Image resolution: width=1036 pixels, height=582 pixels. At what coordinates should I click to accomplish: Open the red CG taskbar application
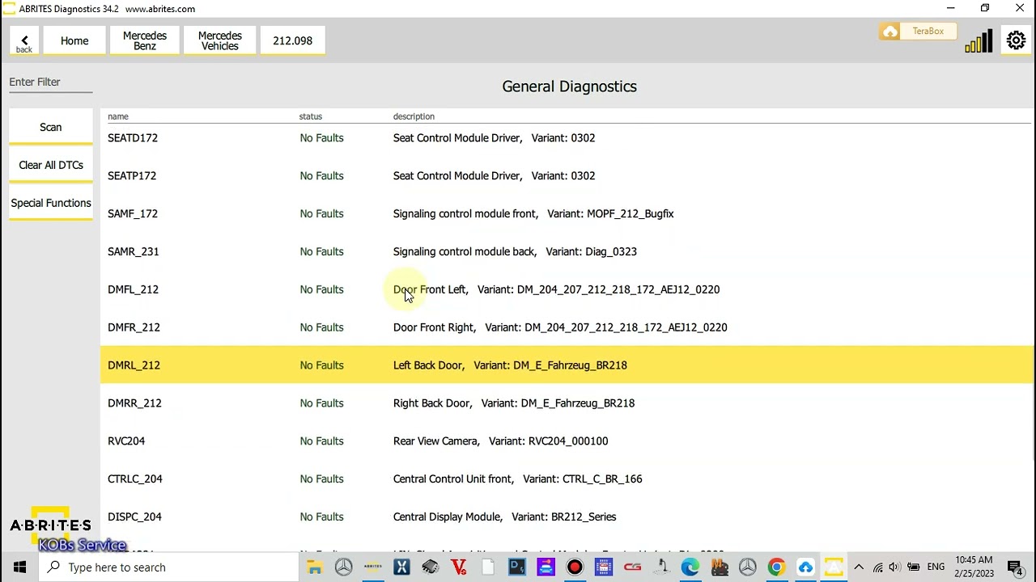pos(632,567)
